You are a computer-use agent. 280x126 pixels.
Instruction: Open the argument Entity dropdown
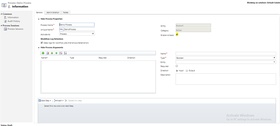[226, 62]
